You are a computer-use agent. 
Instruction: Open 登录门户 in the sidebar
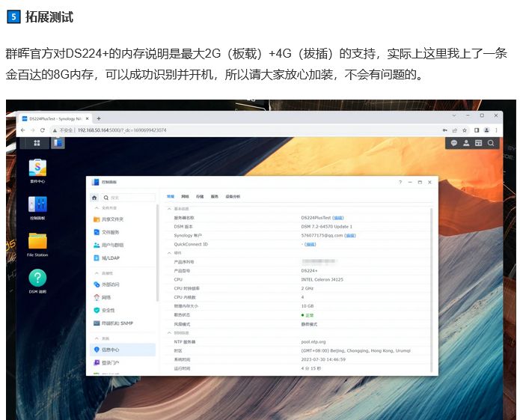[x=123, y=363]
